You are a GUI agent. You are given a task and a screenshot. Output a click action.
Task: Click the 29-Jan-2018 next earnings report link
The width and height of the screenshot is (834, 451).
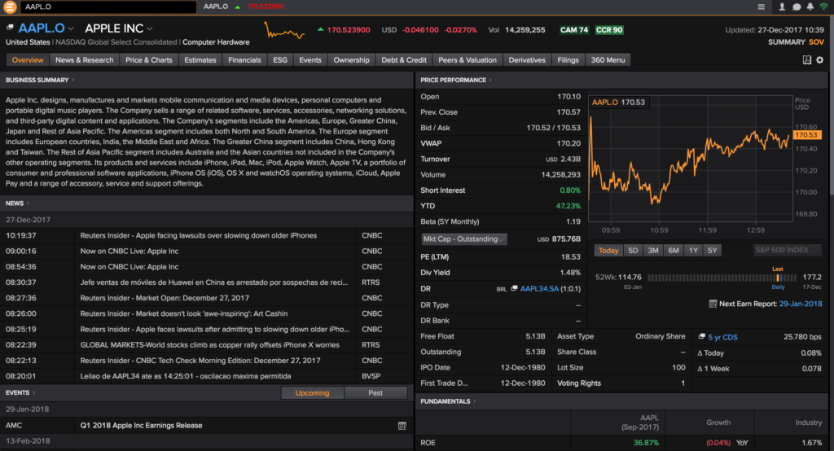tap(801, 304)
